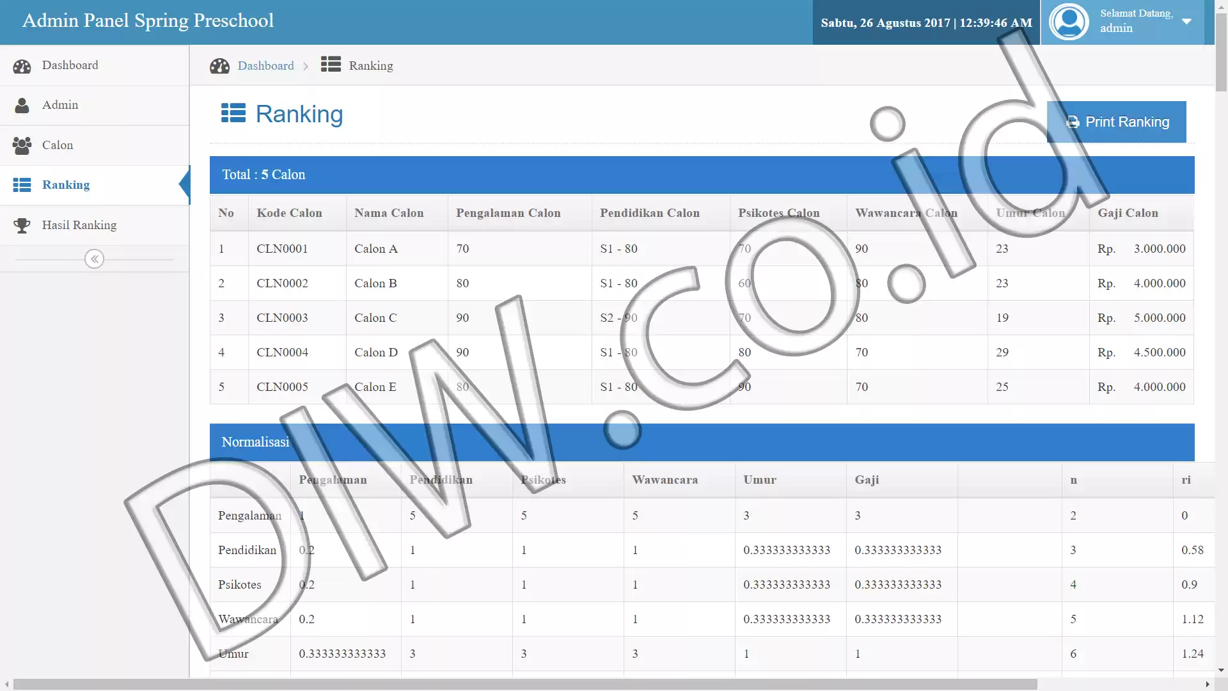1228x691 pixels.
Task: Click the Ranking heading list icon
Action: click(233, 113)
